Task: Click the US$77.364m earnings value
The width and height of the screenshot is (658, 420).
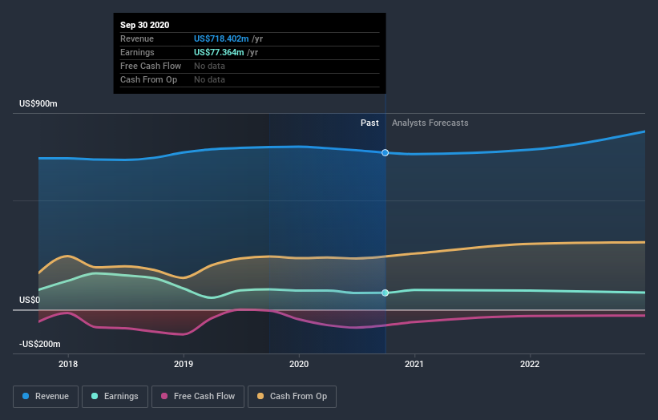Action: click(219, 52)
